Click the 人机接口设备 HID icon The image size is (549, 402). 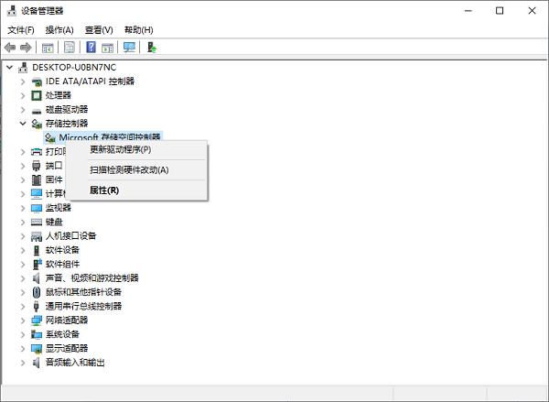pos(37,236)
